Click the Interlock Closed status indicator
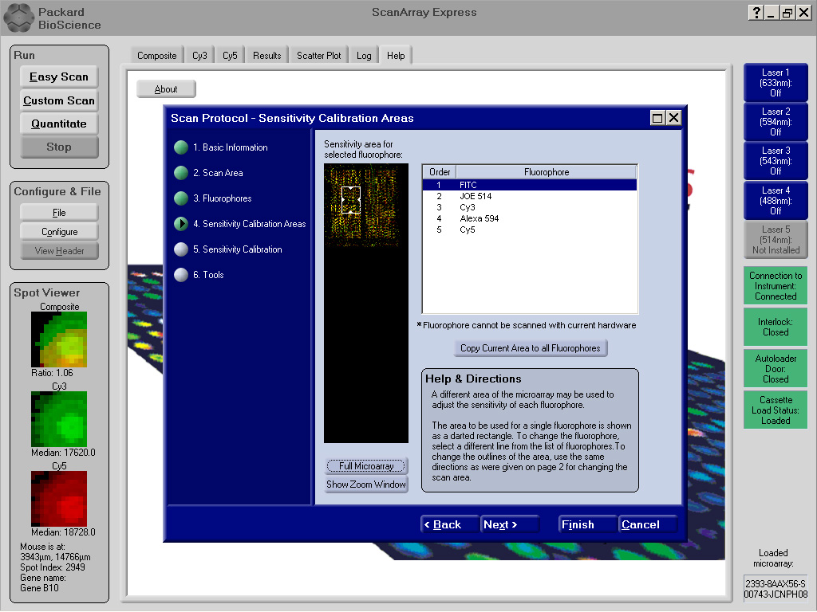The image size is (817, 612). (776, 327)
